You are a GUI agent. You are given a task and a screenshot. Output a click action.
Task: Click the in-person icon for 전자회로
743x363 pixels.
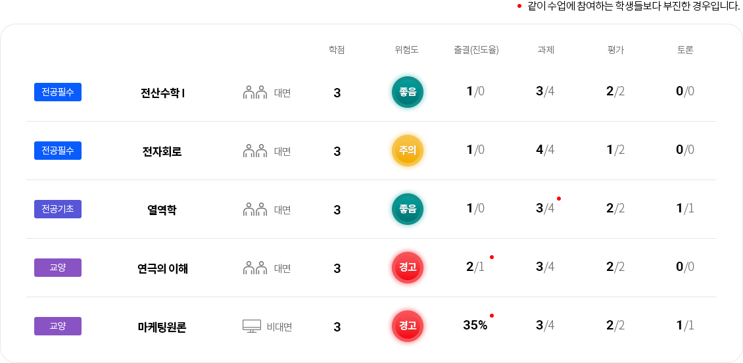pyautogui.click(x=255, y=151)
